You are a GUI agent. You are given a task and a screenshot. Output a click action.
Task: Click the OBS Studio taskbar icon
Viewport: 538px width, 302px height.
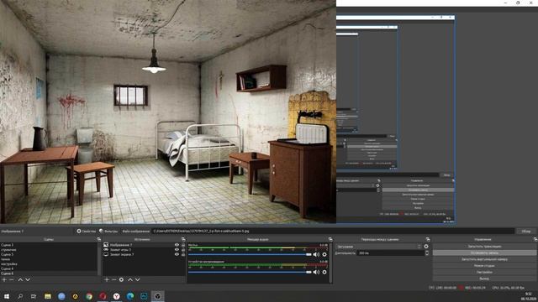click(x=158, y=296)
